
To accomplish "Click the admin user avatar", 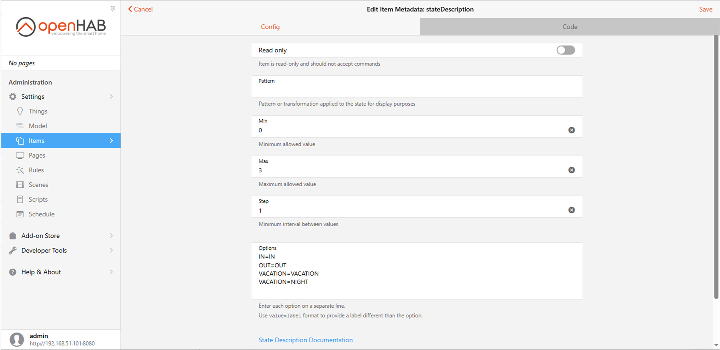I will (x=17, y=339).
